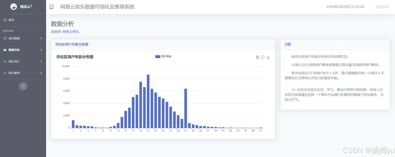Expand the 音乐词云 chevron
This screenshot has height=157, width=395.
coord(41,61)
